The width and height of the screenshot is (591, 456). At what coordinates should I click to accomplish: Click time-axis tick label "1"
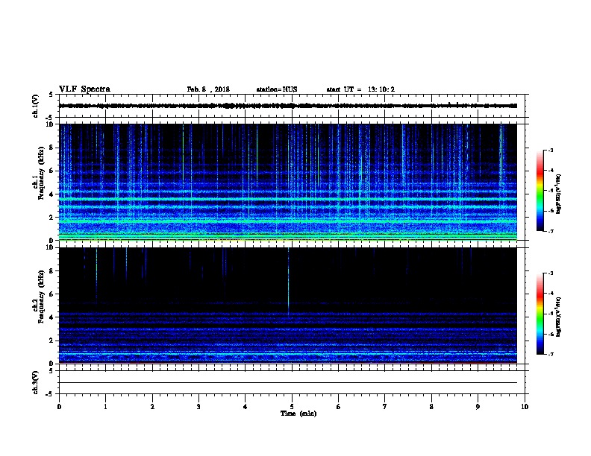tap(105, 407)
